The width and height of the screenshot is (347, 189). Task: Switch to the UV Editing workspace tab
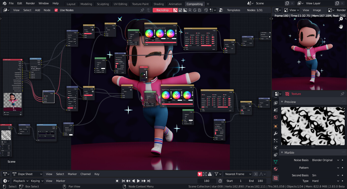pyautogui.click(x=120, y=4)
